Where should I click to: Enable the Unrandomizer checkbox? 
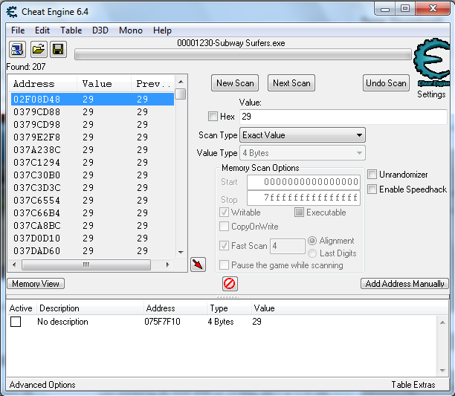372,175
